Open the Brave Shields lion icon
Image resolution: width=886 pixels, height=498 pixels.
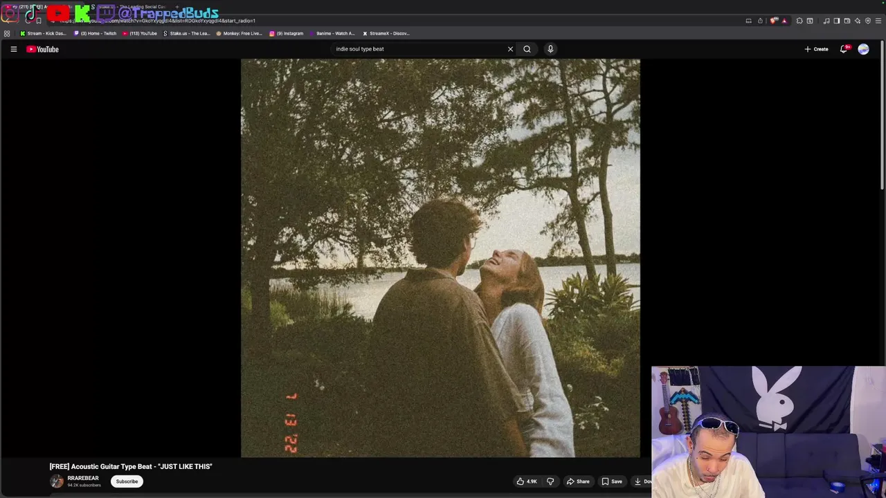coord(774,21)
